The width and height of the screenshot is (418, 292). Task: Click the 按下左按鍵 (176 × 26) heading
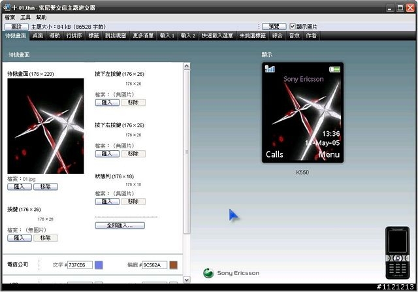(x=120, y=74)
